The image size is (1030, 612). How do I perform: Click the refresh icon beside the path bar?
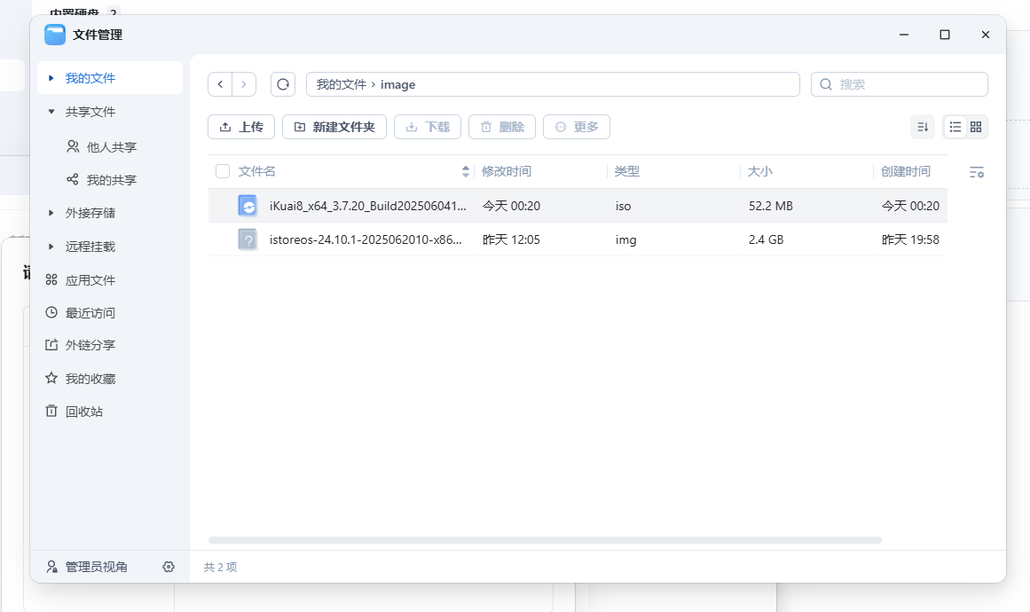283,84
